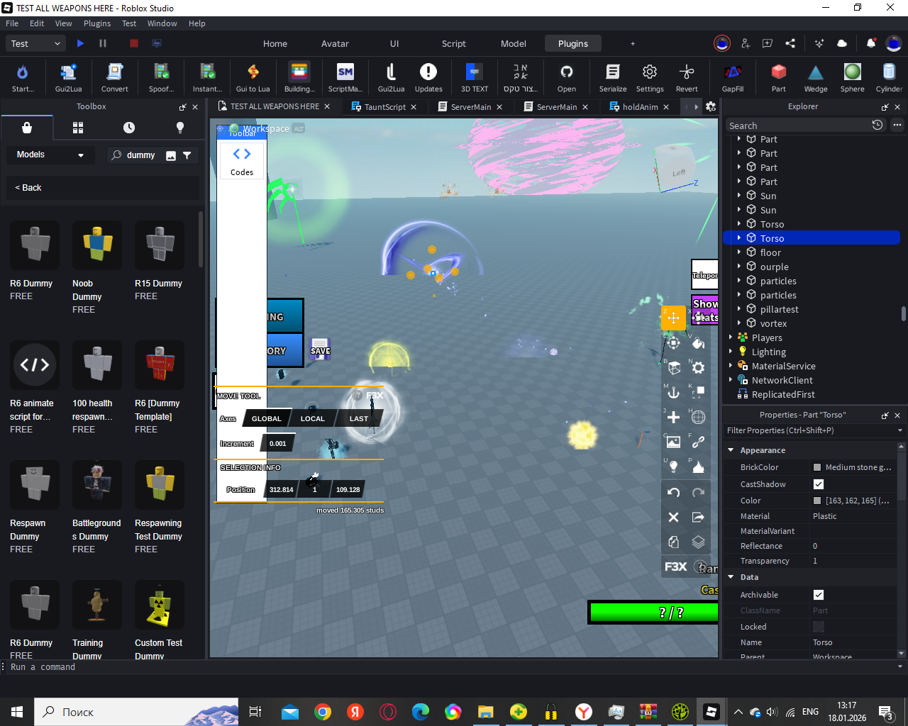Insert a Wedge part
Viewport: 908px width, 726px height.
pyautogui.click(x=816, y=77)
